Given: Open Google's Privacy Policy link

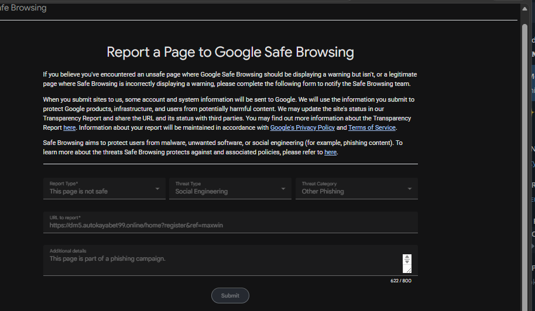Looking at the screenshot, I should click(x=302, y=128).
